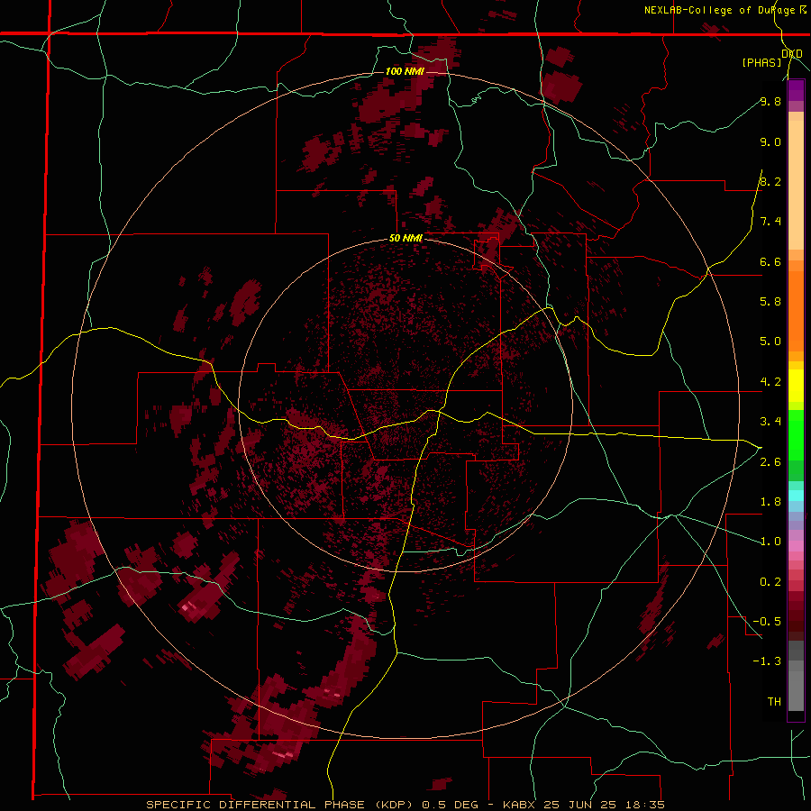Image resolution: width=811 pixels, height=811 pixels.
Task: Click the -1.3 scale value
Action: click(x=767, y=661)
